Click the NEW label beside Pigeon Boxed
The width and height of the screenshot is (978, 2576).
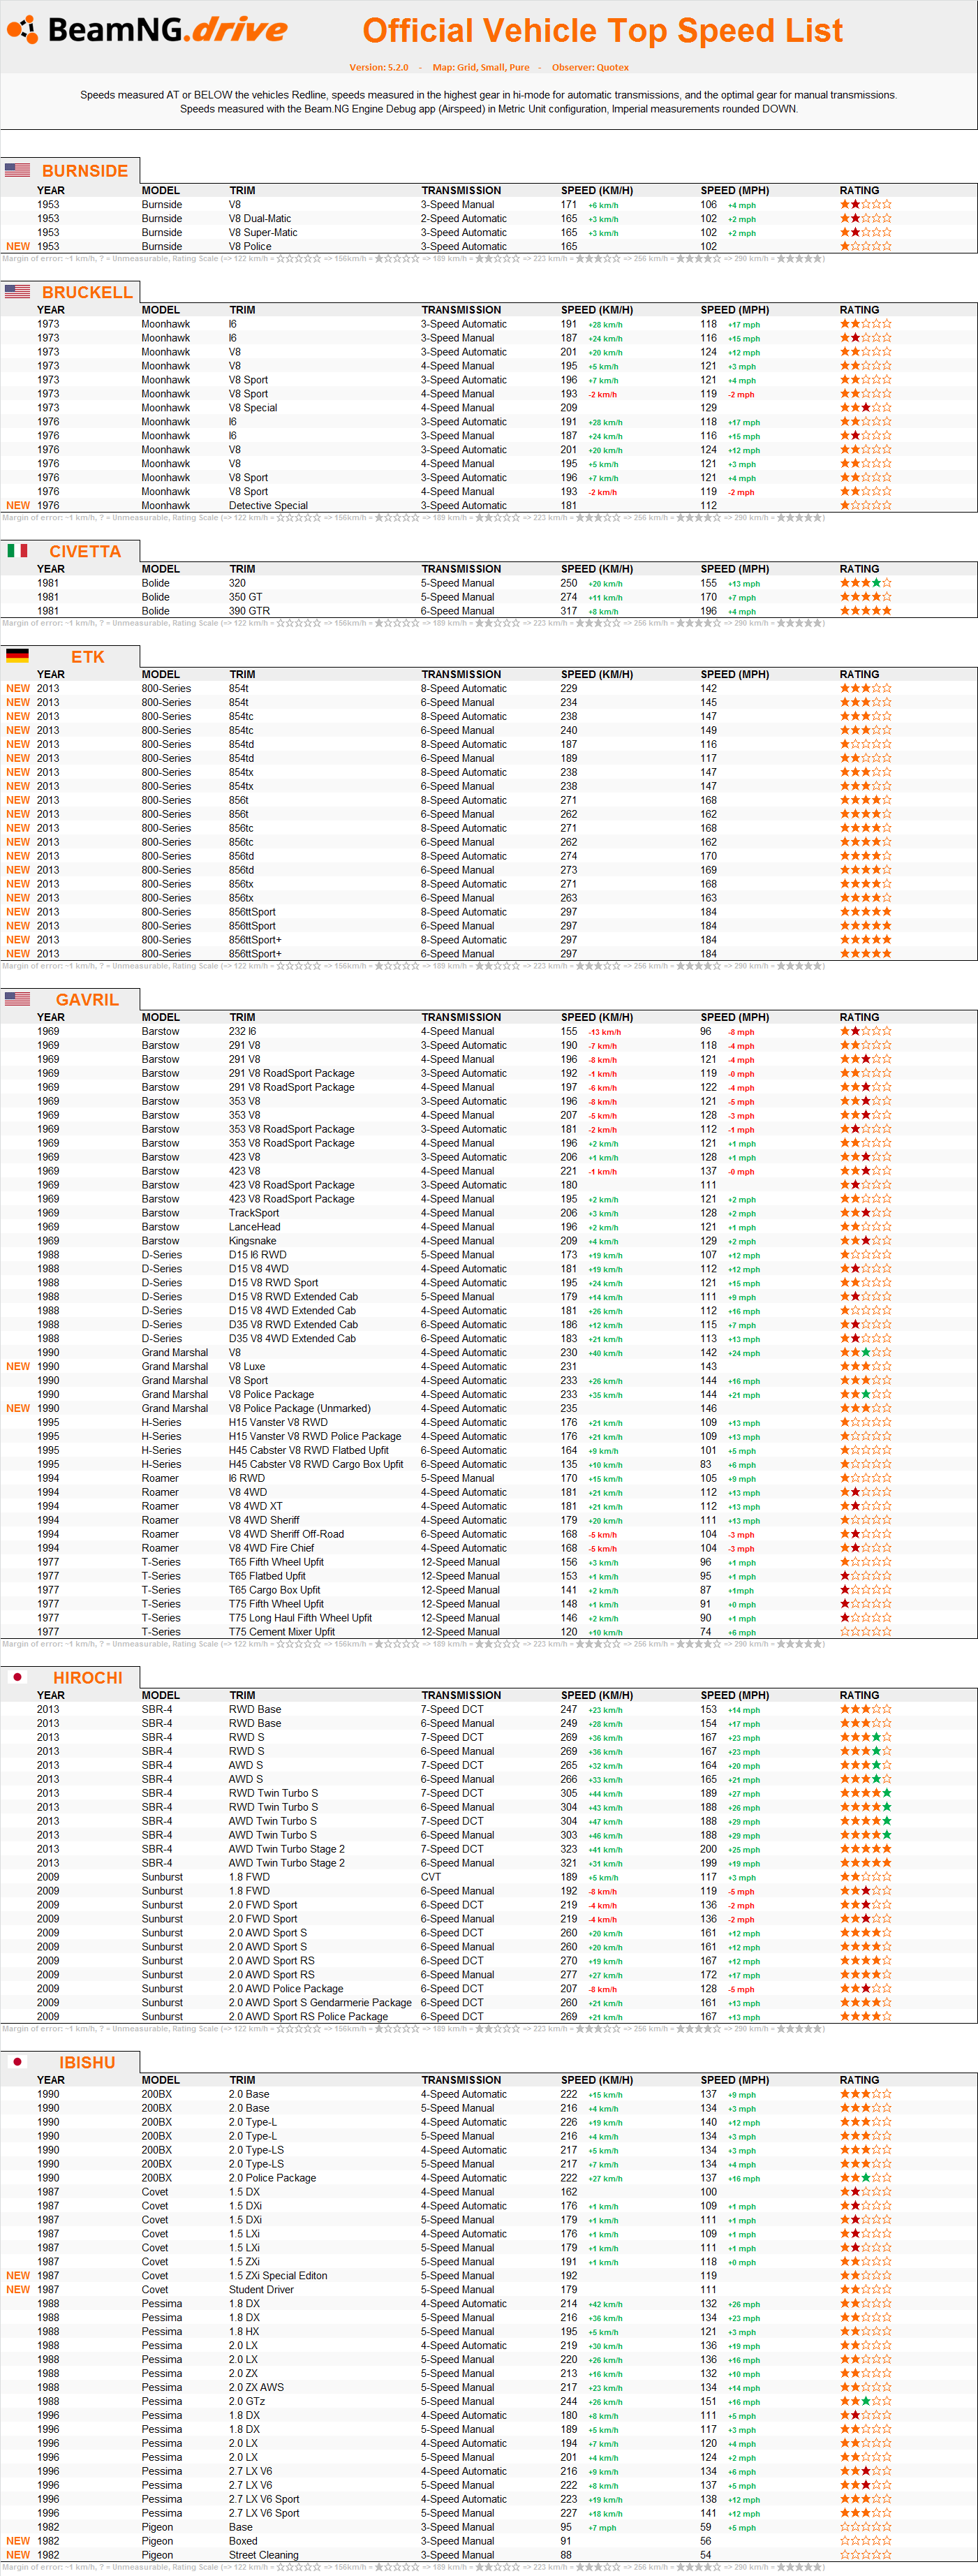click(x=18, y=2540)
